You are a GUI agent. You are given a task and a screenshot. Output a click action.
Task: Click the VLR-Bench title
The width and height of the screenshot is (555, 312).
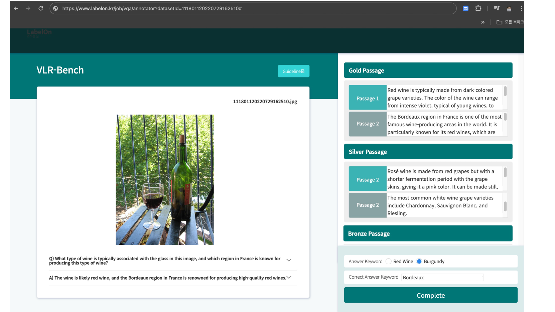click(x=60, y=70)
